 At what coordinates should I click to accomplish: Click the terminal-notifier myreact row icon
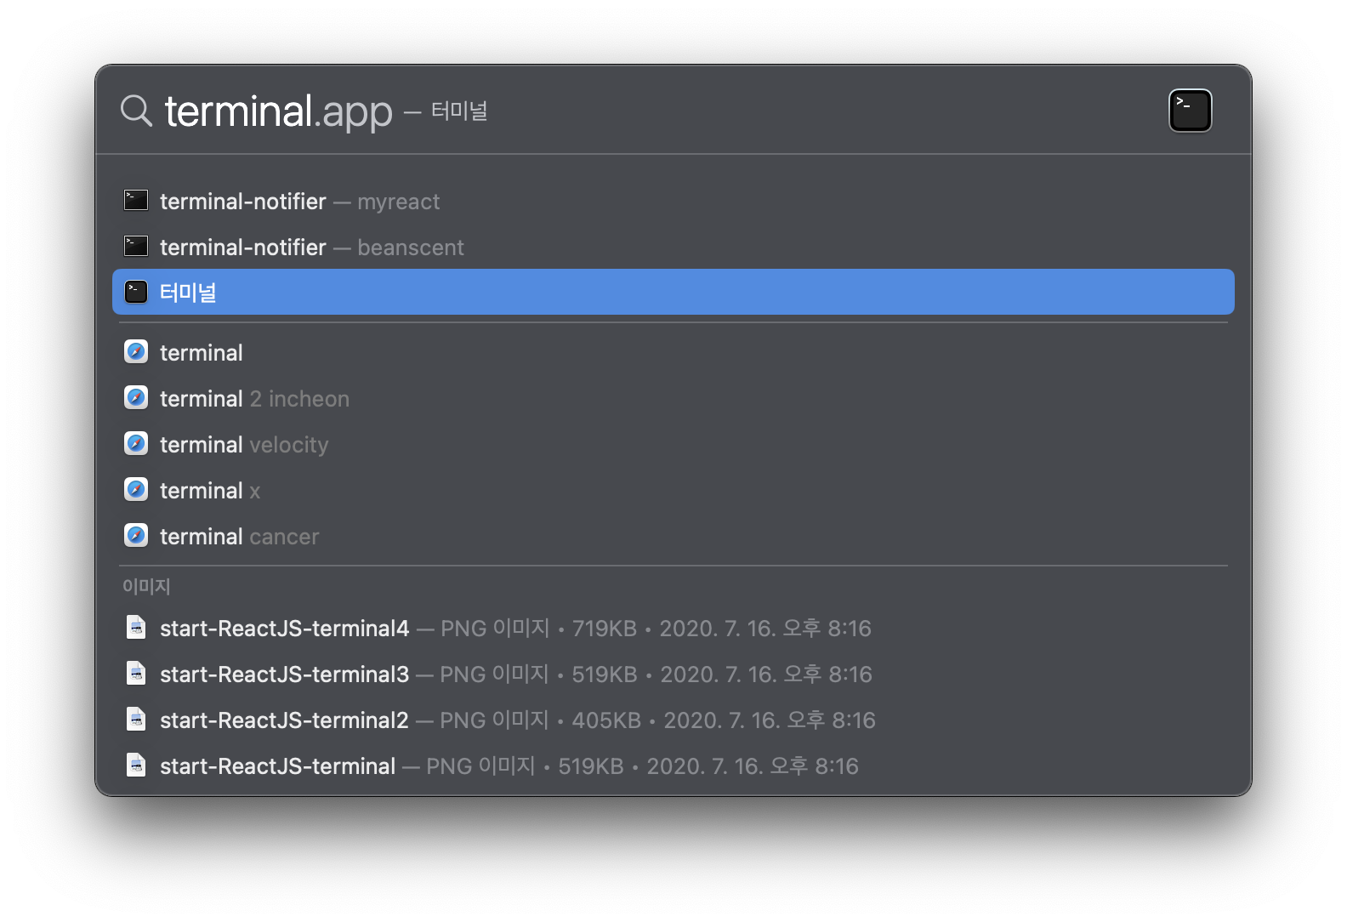[x=136, y=201]
